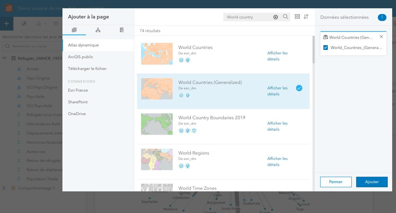This screenshot has height=213, width=396.
Task: Expand the Compartimentage 1 dataset
Action: pos(4,188)
